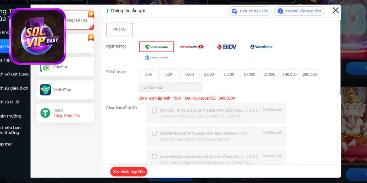This screenshot has height=183, width=367.
Task: Open Lịch sử giao dịch in sidebar
Action: coord(14,88)
